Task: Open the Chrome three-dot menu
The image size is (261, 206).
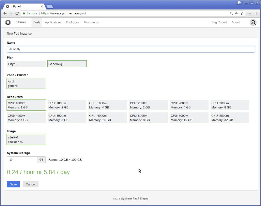Action: [x=256, y=13]
